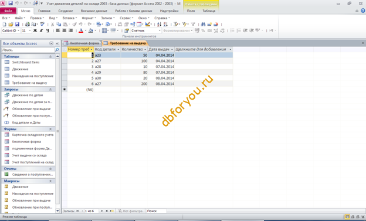Open the Код детали column dropdown arrow
366x221 pixels.
tap(118, 49)
